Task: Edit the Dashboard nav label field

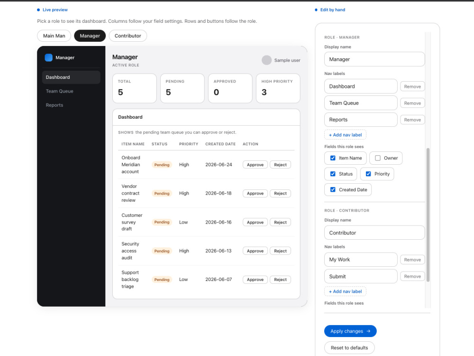Action: pos(361,86)
